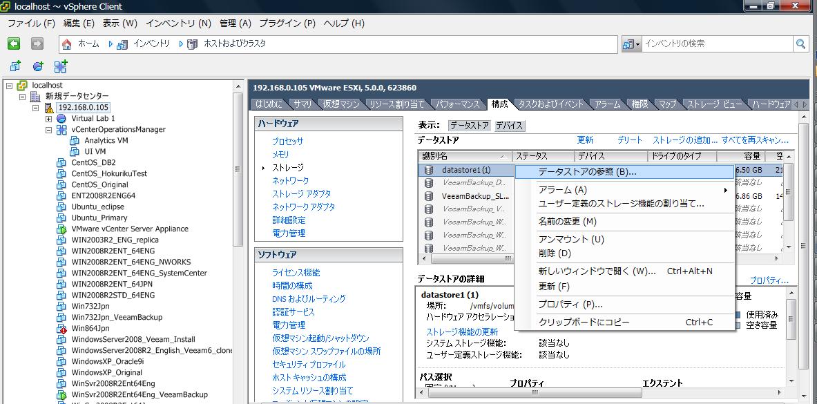Open the プラグイン (P) menu
Screen dimensions: 817x404
click(287, 23)
